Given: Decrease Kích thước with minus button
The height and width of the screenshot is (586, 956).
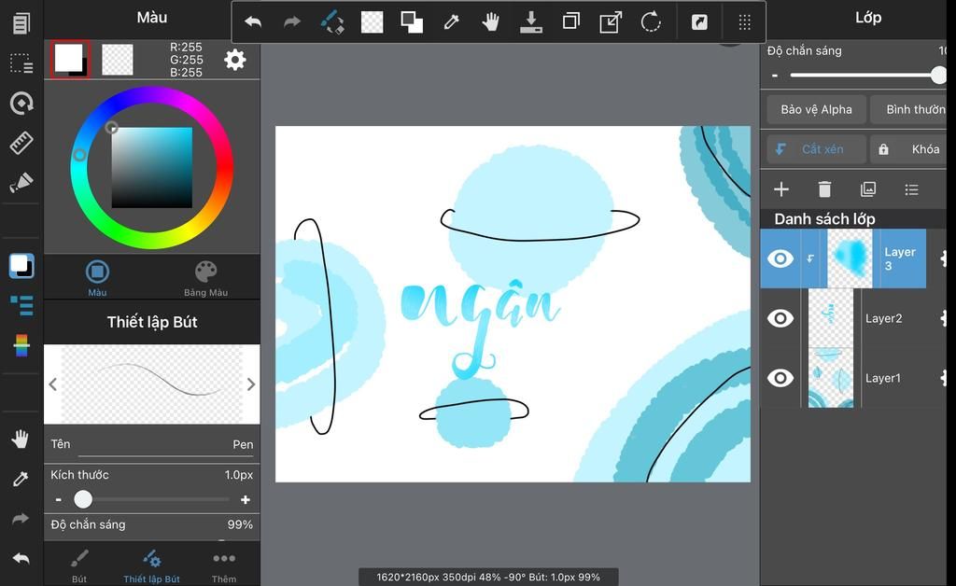Looking at the screenshot, I should [x=58, y=500].
